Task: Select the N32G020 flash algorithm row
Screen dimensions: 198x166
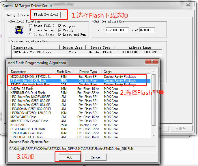Action: [80, 125]
